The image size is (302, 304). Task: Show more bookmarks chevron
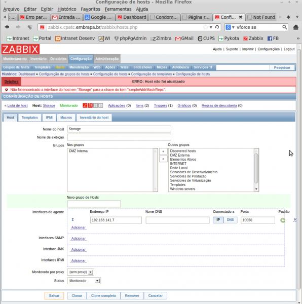298,39
